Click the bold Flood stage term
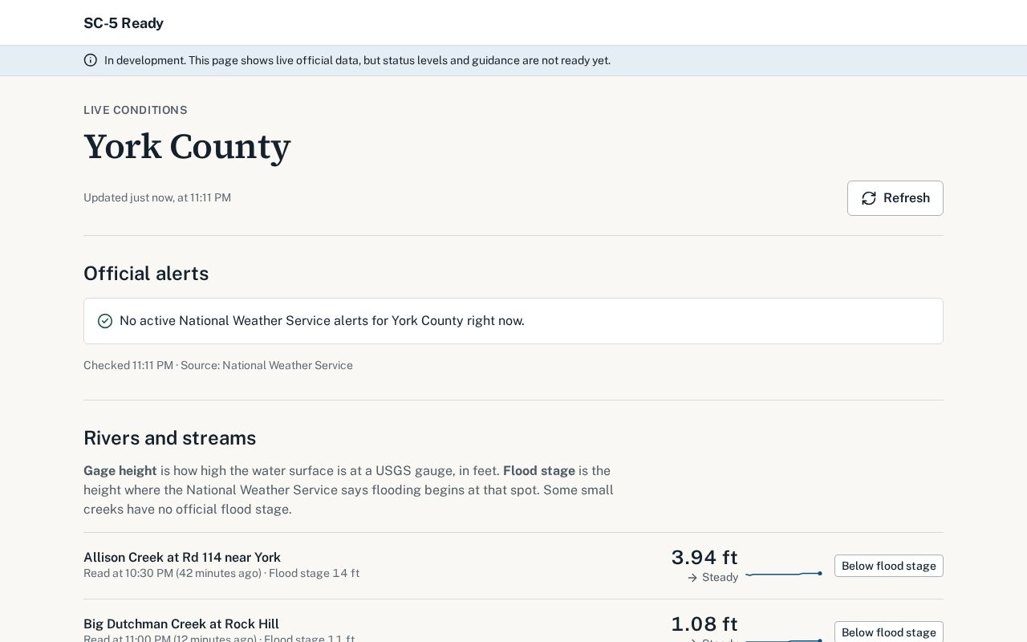The height and width of the screenshot is (642, 1027). click(539, 471)
